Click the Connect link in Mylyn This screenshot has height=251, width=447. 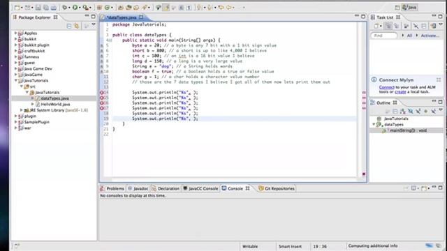(386, 87)
